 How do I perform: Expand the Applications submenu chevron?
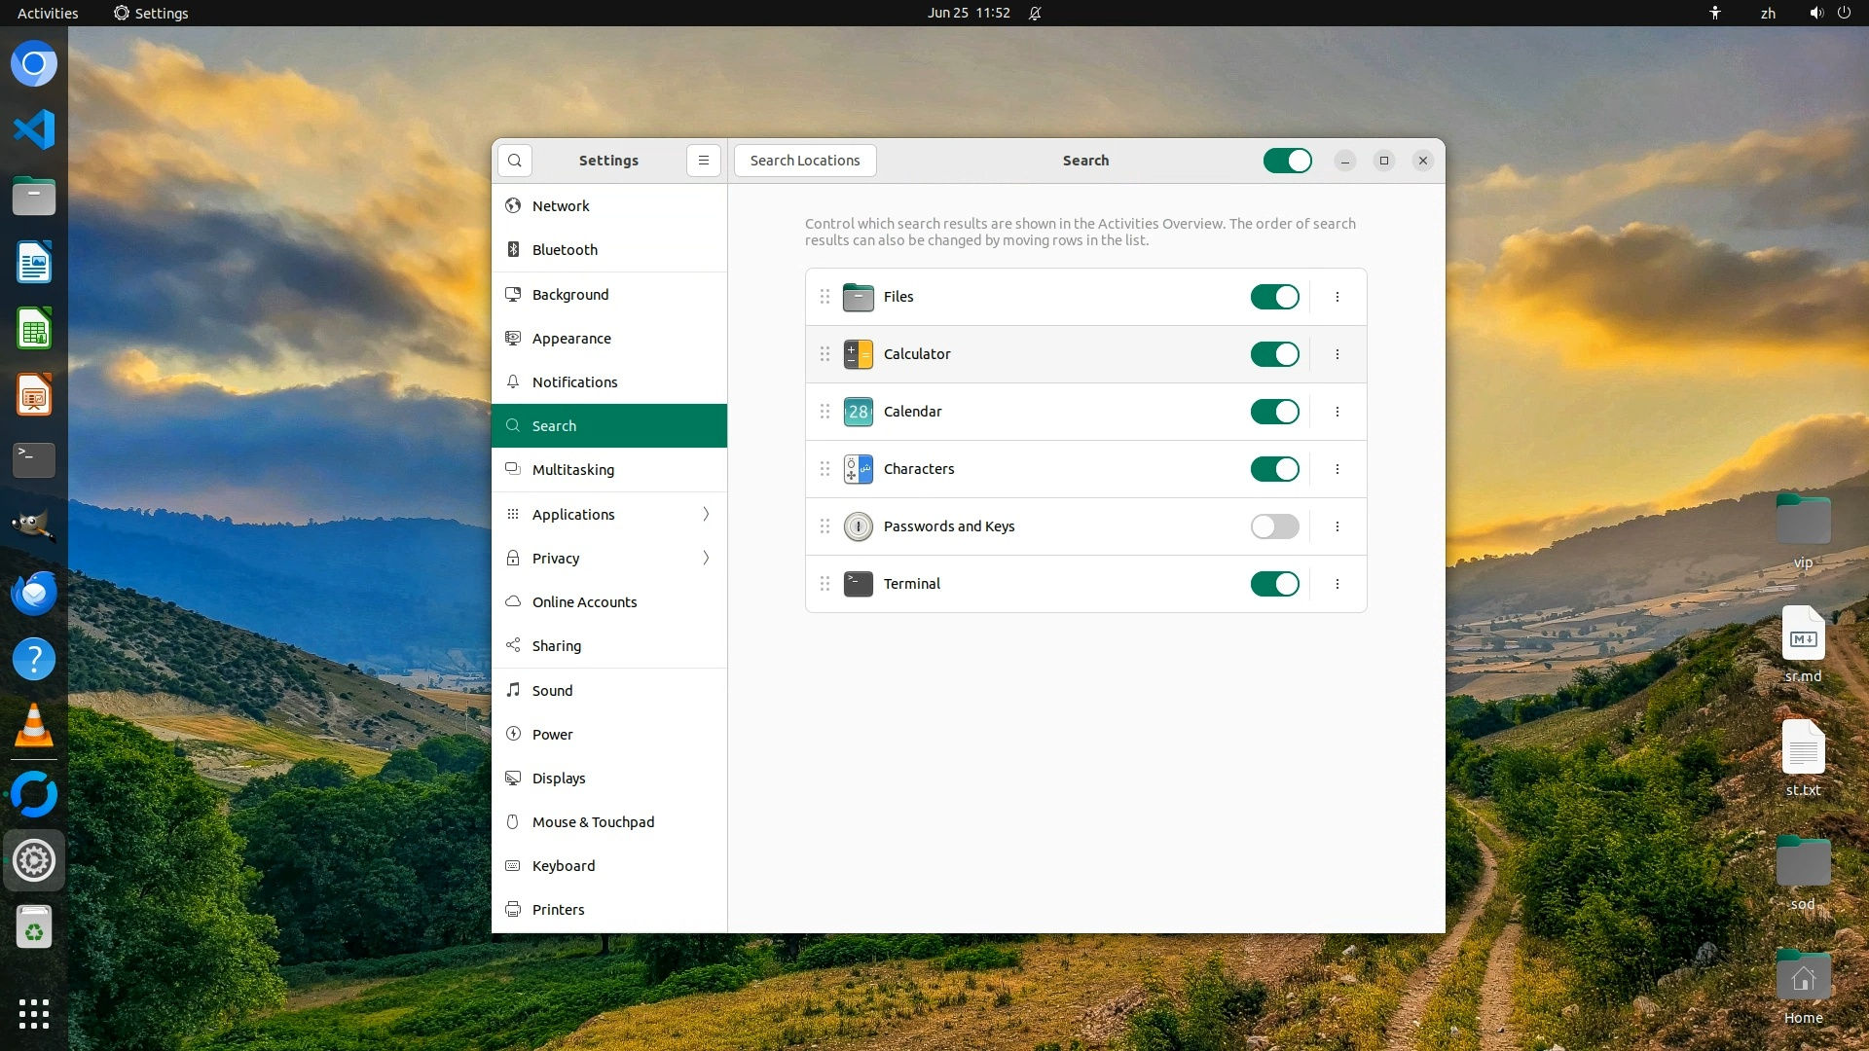(x=706, y=514)
